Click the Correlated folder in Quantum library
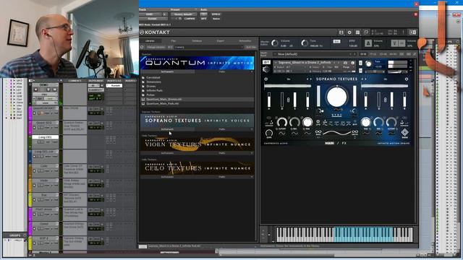The image size is (463, 260). pos(153,78)
